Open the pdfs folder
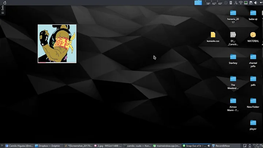 pos(253,79)
